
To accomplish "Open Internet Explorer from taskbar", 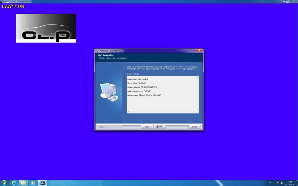I will tap(14, 183).
